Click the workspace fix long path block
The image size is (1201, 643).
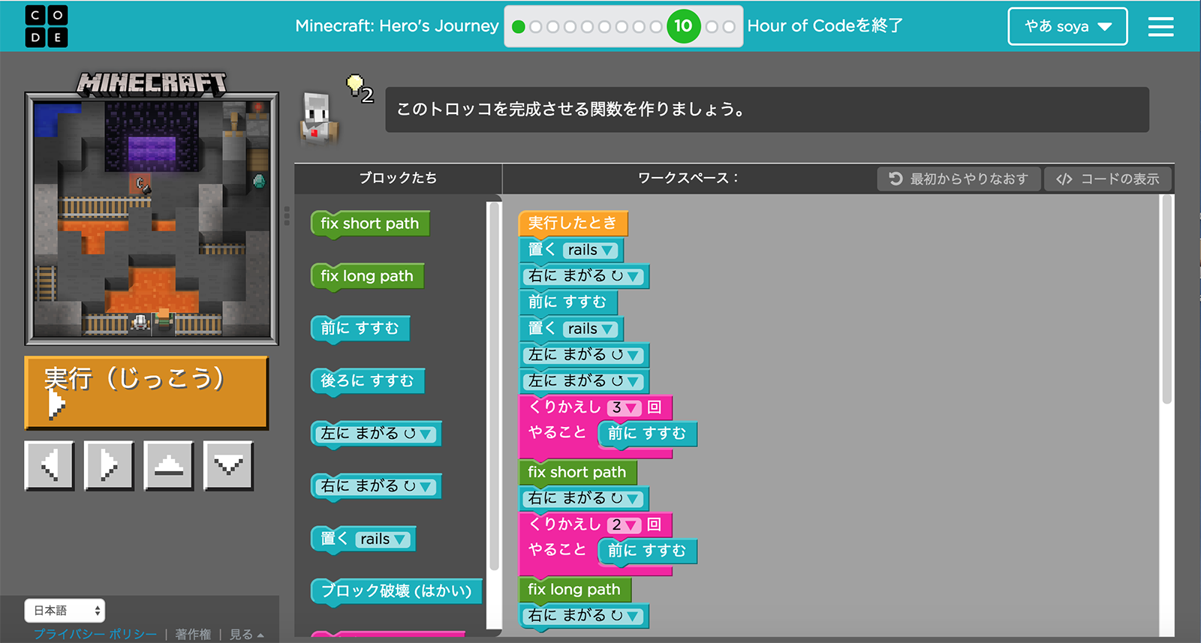point(574,589)
